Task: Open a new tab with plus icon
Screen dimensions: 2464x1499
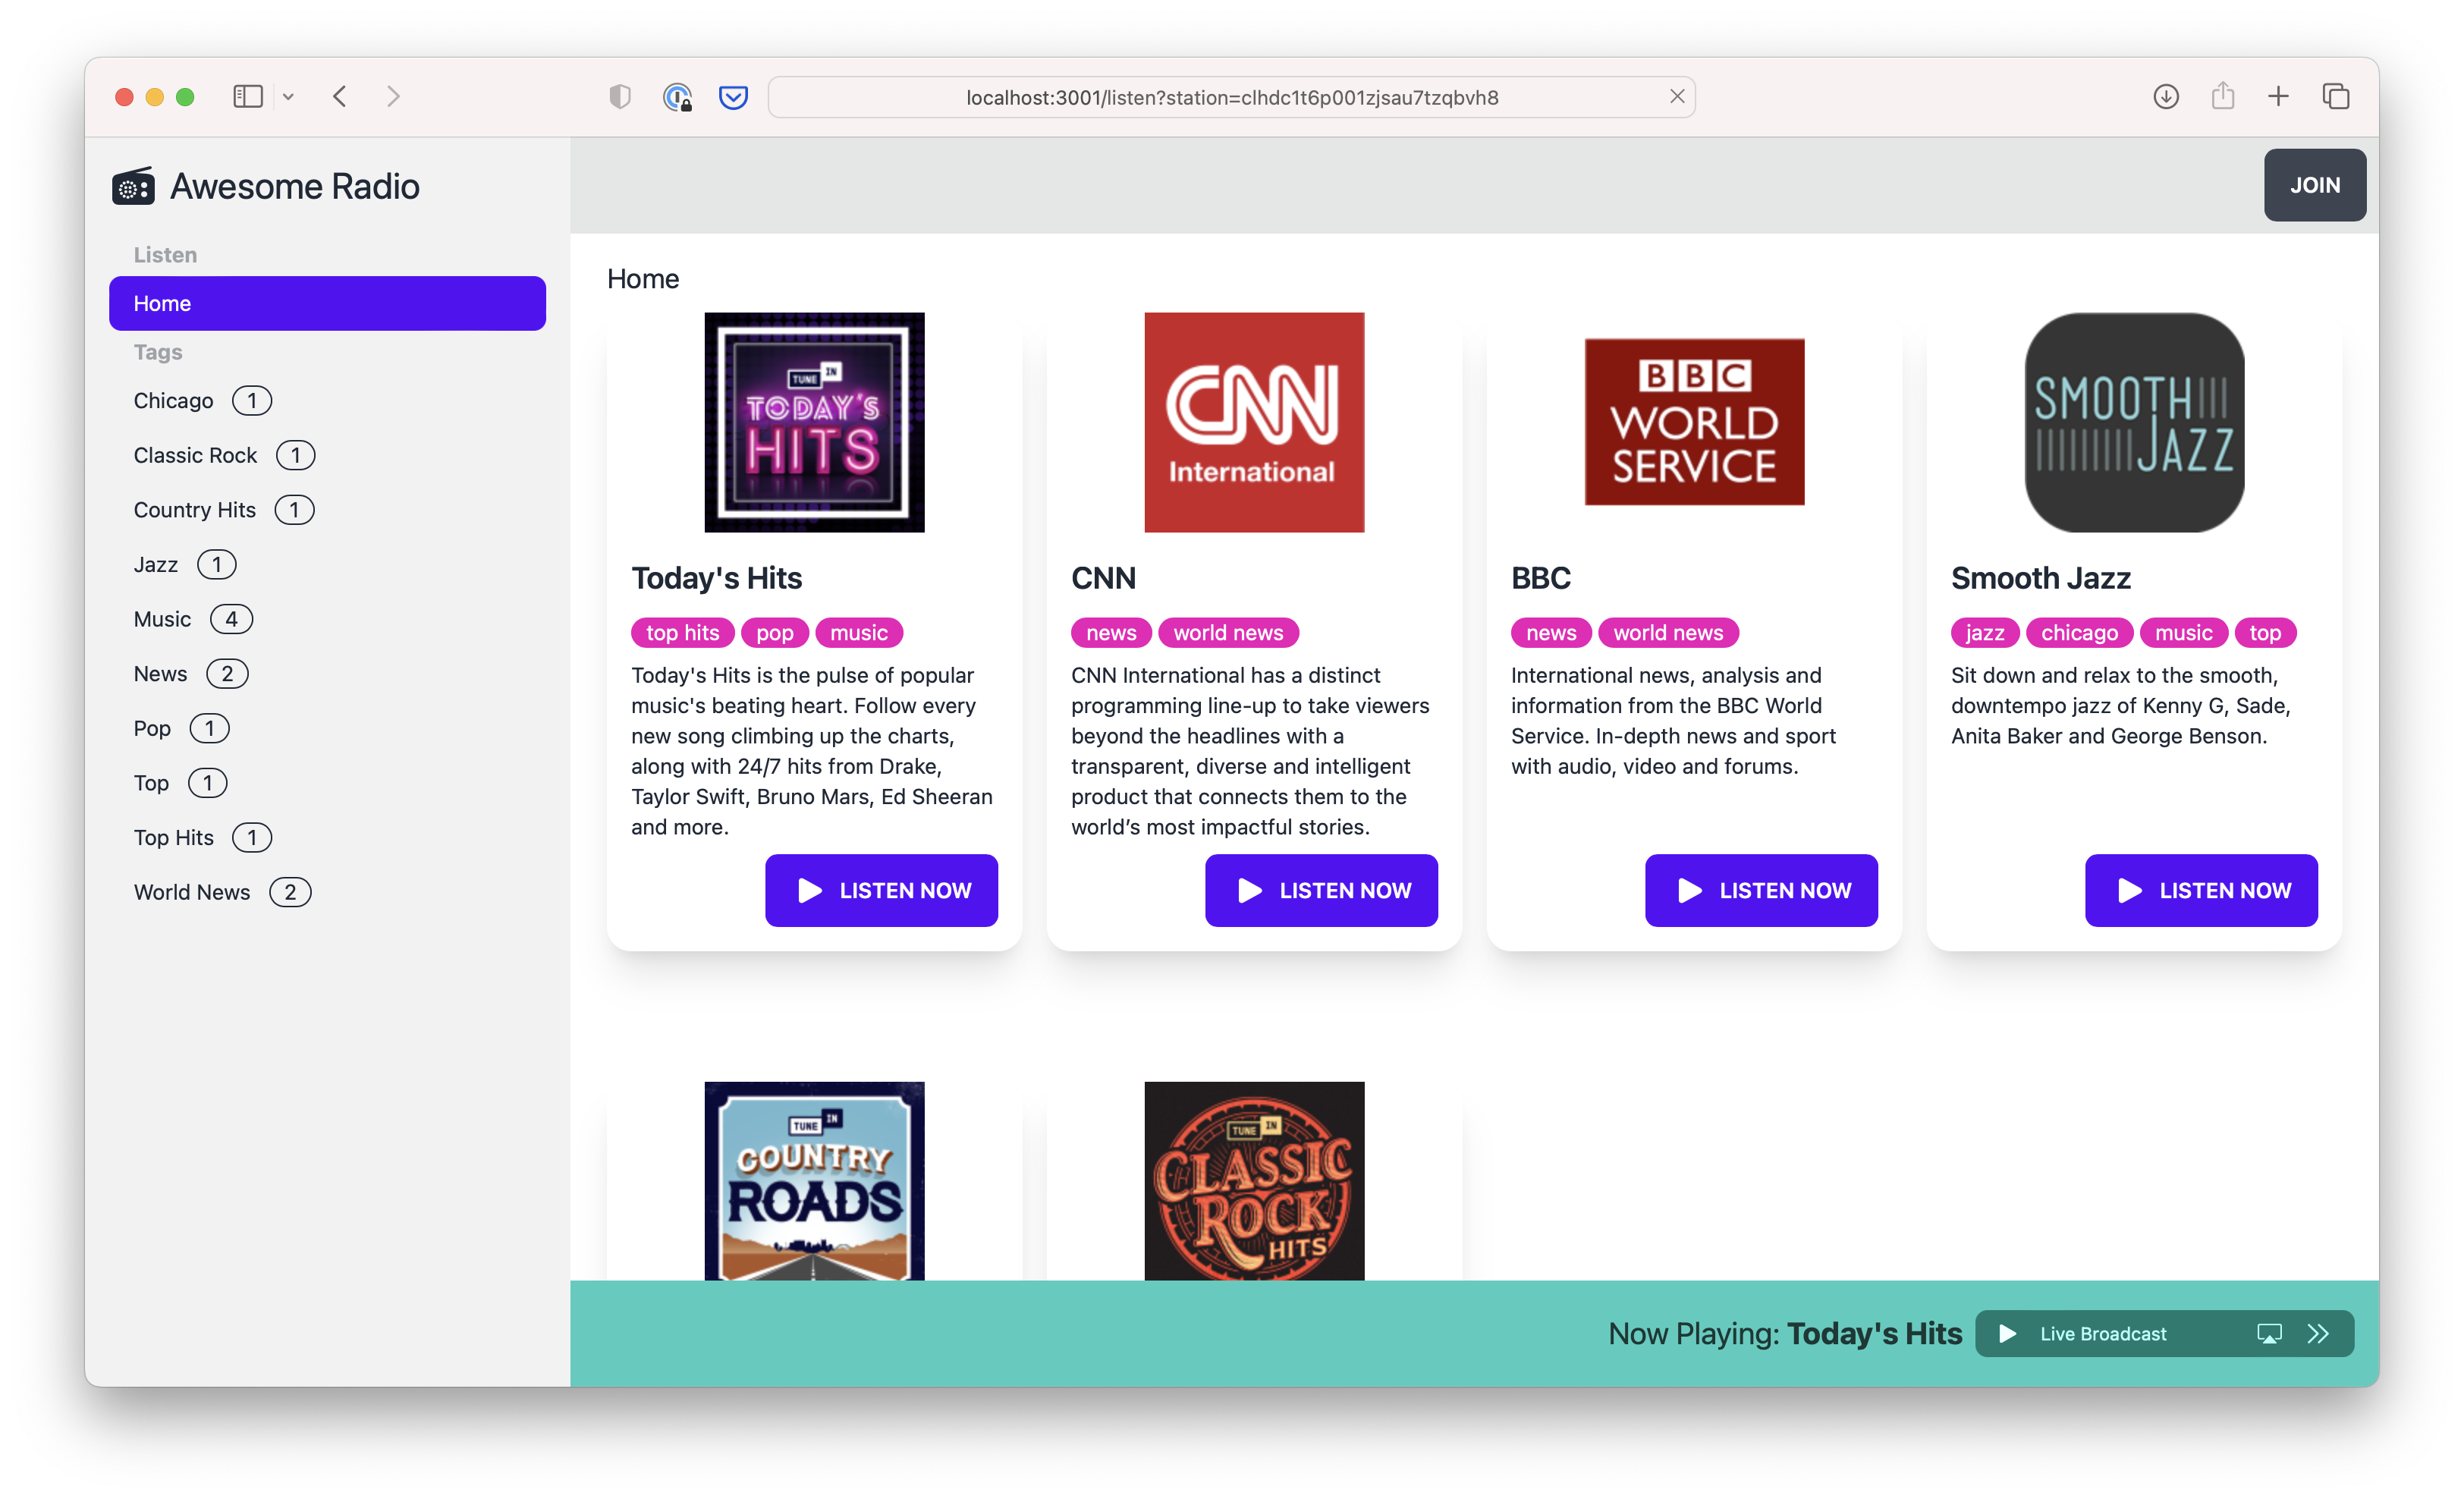Action: point(2278,97)
